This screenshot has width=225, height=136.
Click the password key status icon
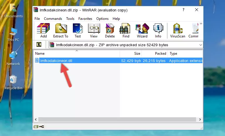(x=42, y=127)
